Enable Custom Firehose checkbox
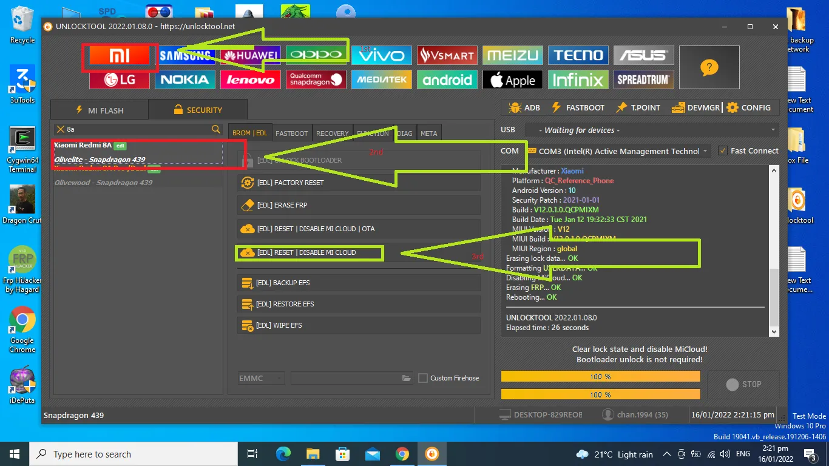829x466 pixels. [423, 378]
